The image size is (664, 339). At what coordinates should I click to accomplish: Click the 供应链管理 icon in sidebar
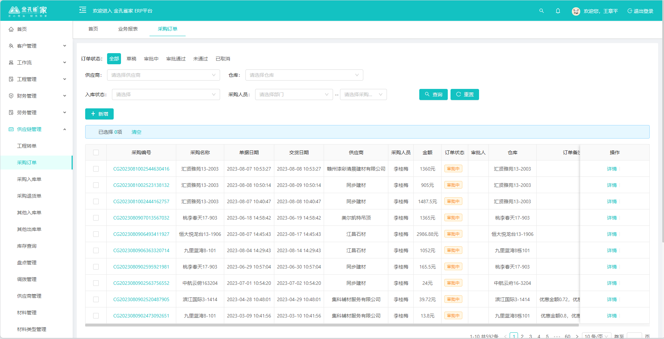pos(11,129)
